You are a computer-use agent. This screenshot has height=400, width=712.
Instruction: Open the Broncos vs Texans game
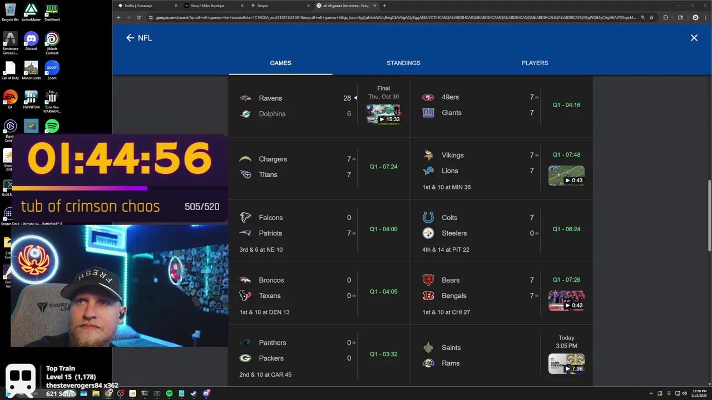[x=319, y=293]
